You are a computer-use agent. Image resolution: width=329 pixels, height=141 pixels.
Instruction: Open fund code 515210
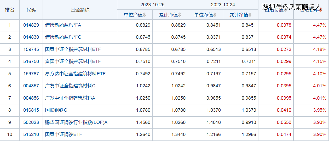point(31,134)
